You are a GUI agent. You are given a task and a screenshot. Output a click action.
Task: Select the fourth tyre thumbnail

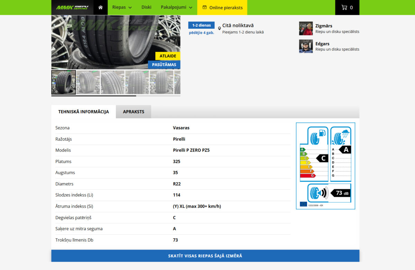pos(137,82)
